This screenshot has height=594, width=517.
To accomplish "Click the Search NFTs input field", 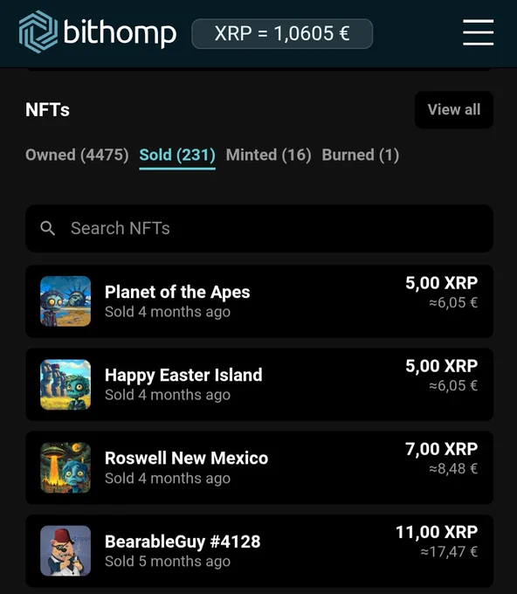I will tap(259, 229).
